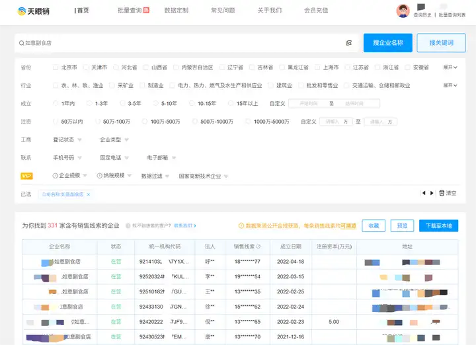Check the 建筑业 industry checkbox
The width and height of the screenshot is (476, 345).
click(270, 85)
